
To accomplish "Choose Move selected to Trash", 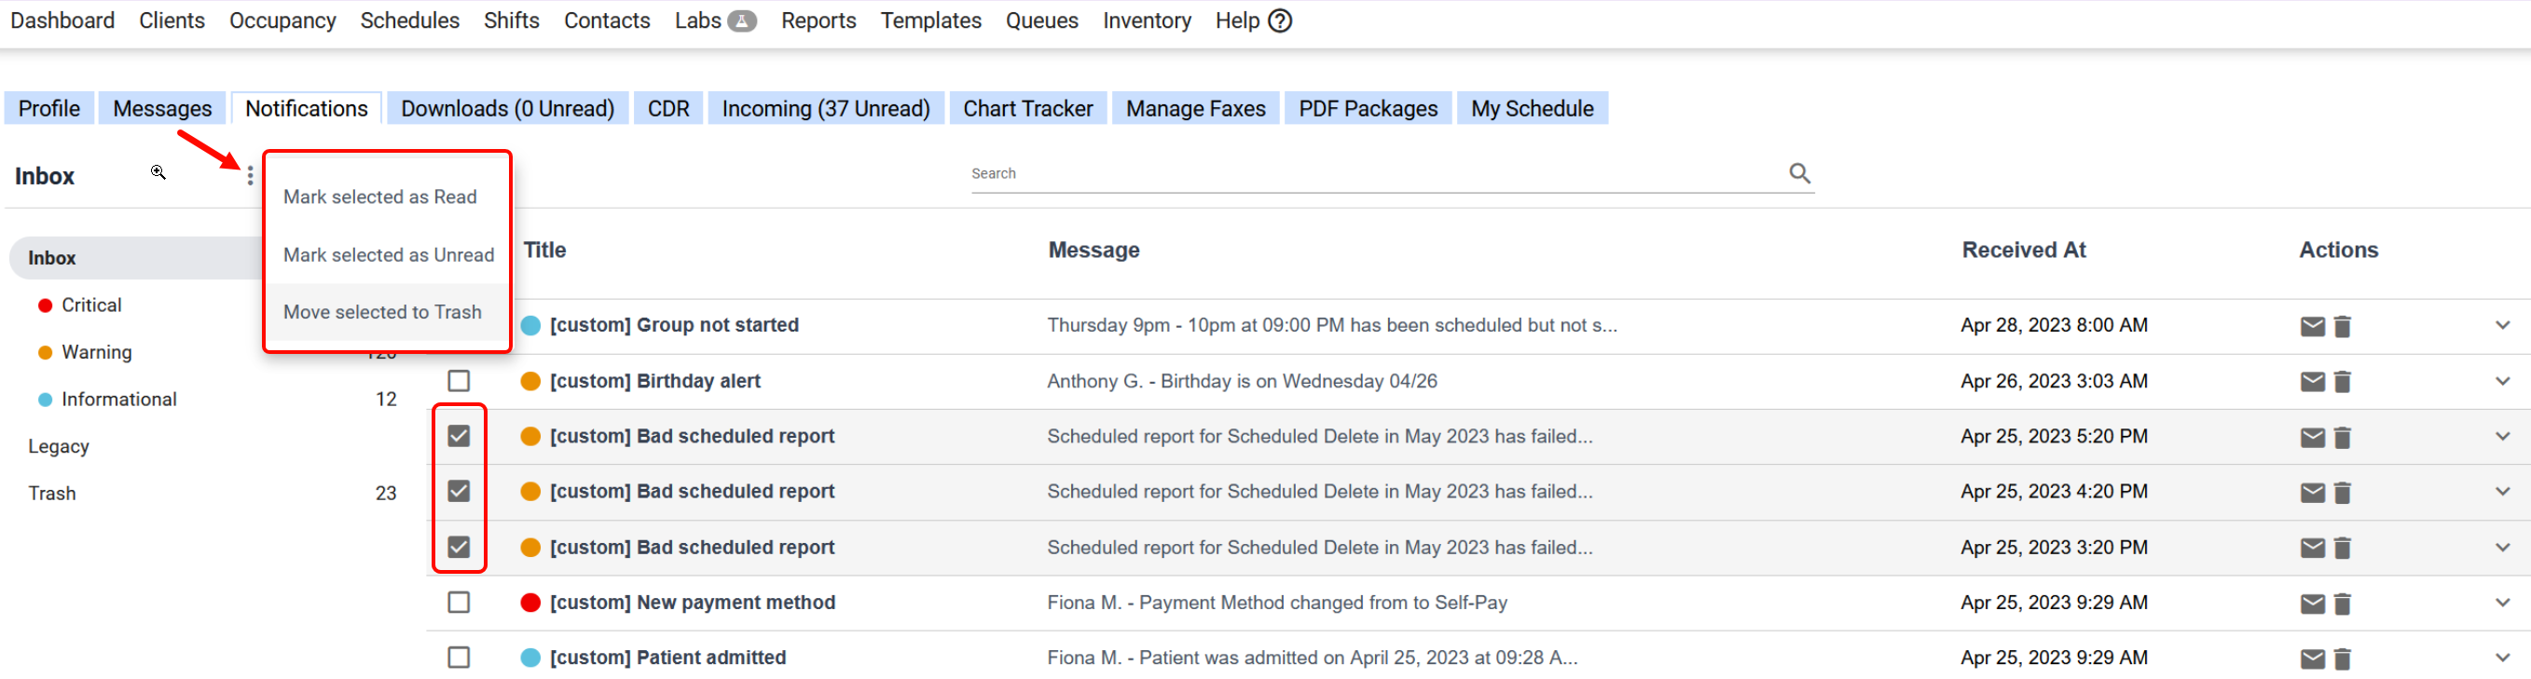I will (382, 312).
